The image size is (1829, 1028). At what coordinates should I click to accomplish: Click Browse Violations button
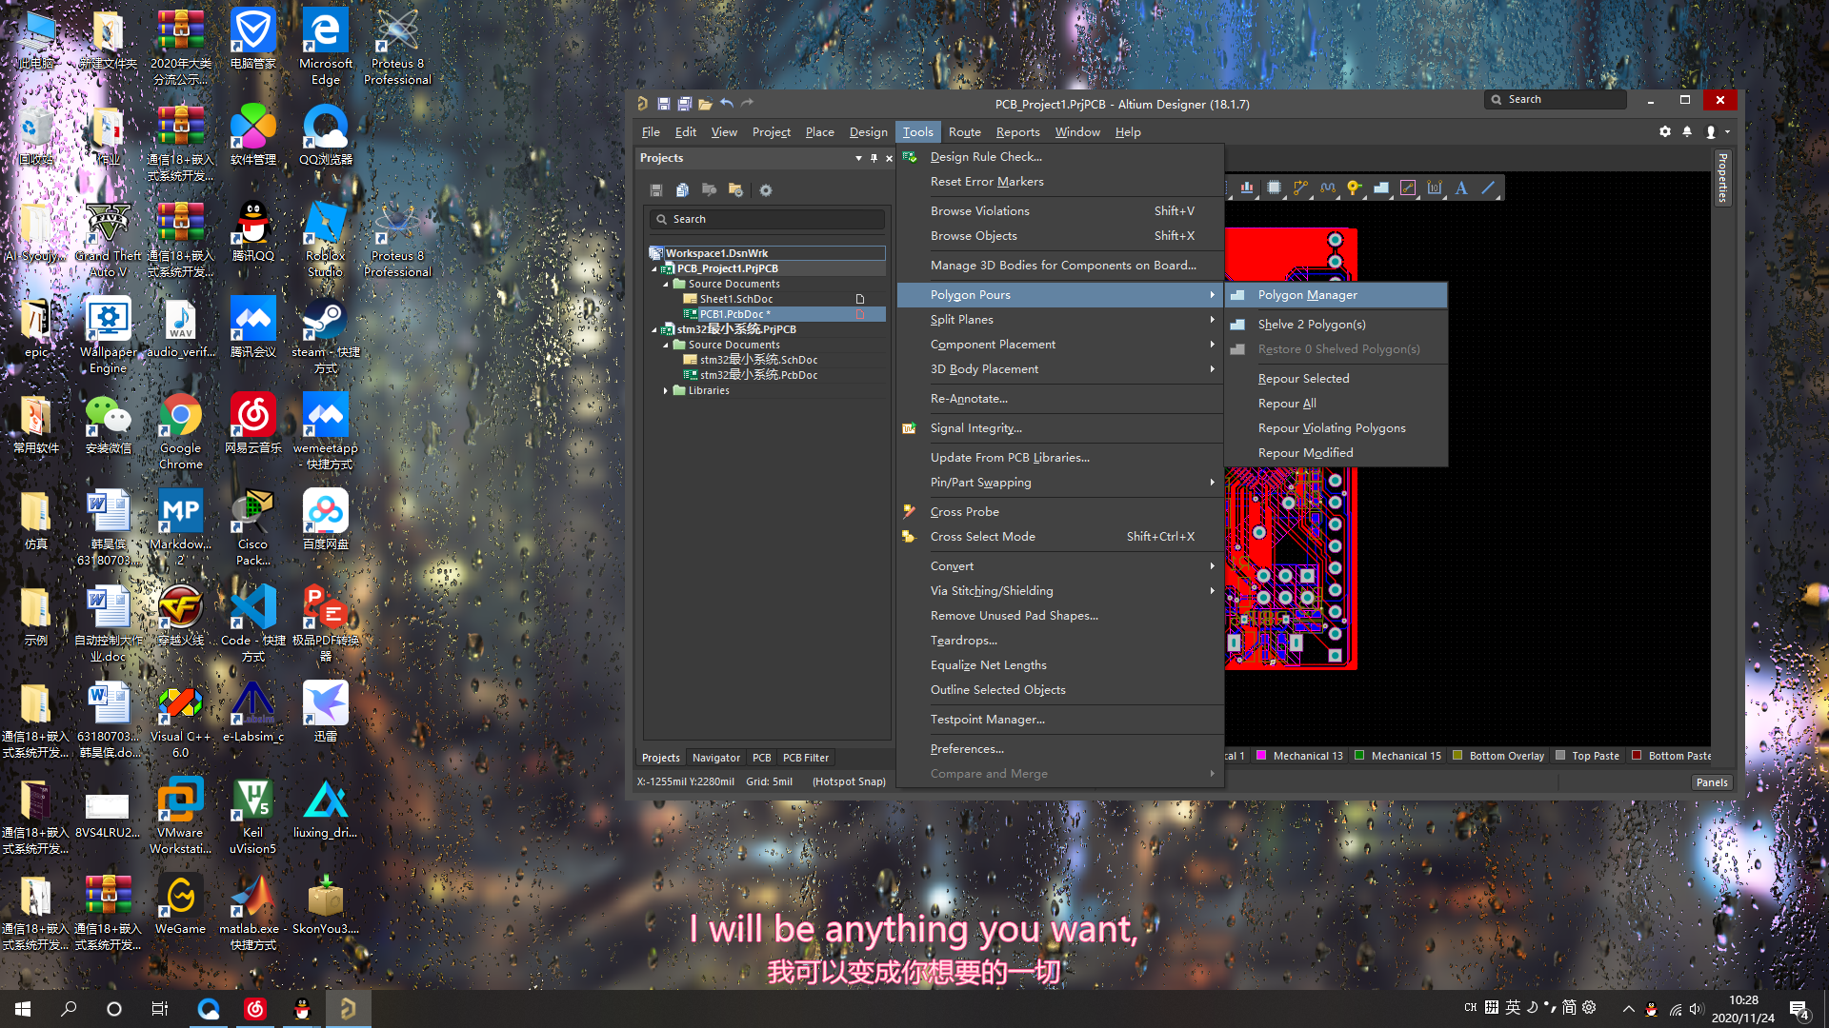[x=980, y=211]
